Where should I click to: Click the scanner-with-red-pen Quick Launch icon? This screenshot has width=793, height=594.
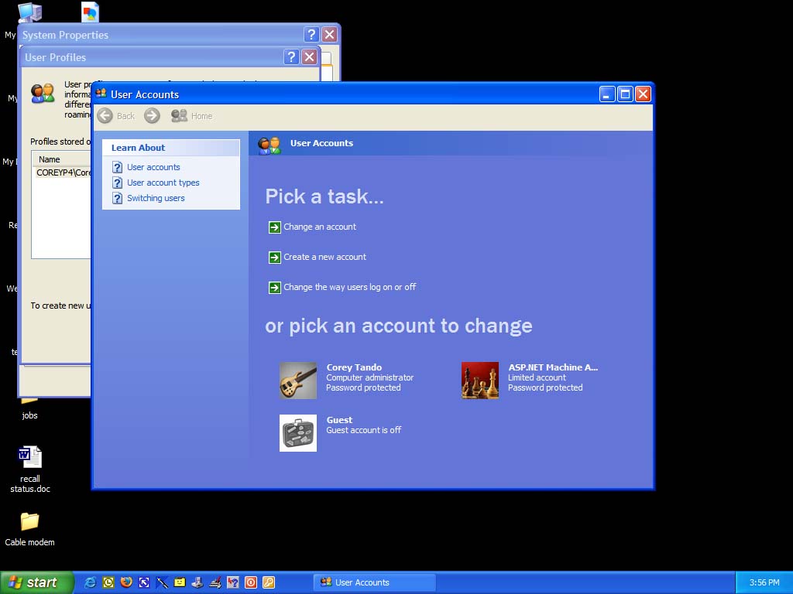pos(215,582)
